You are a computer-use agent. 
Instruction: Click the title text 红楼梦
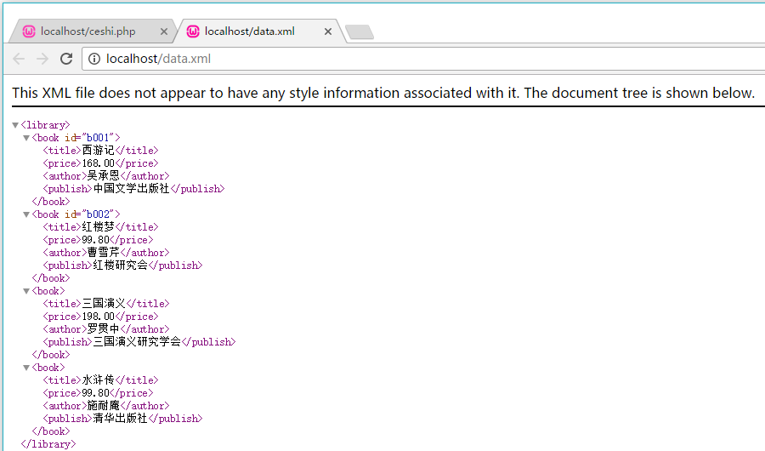[98, 227]
